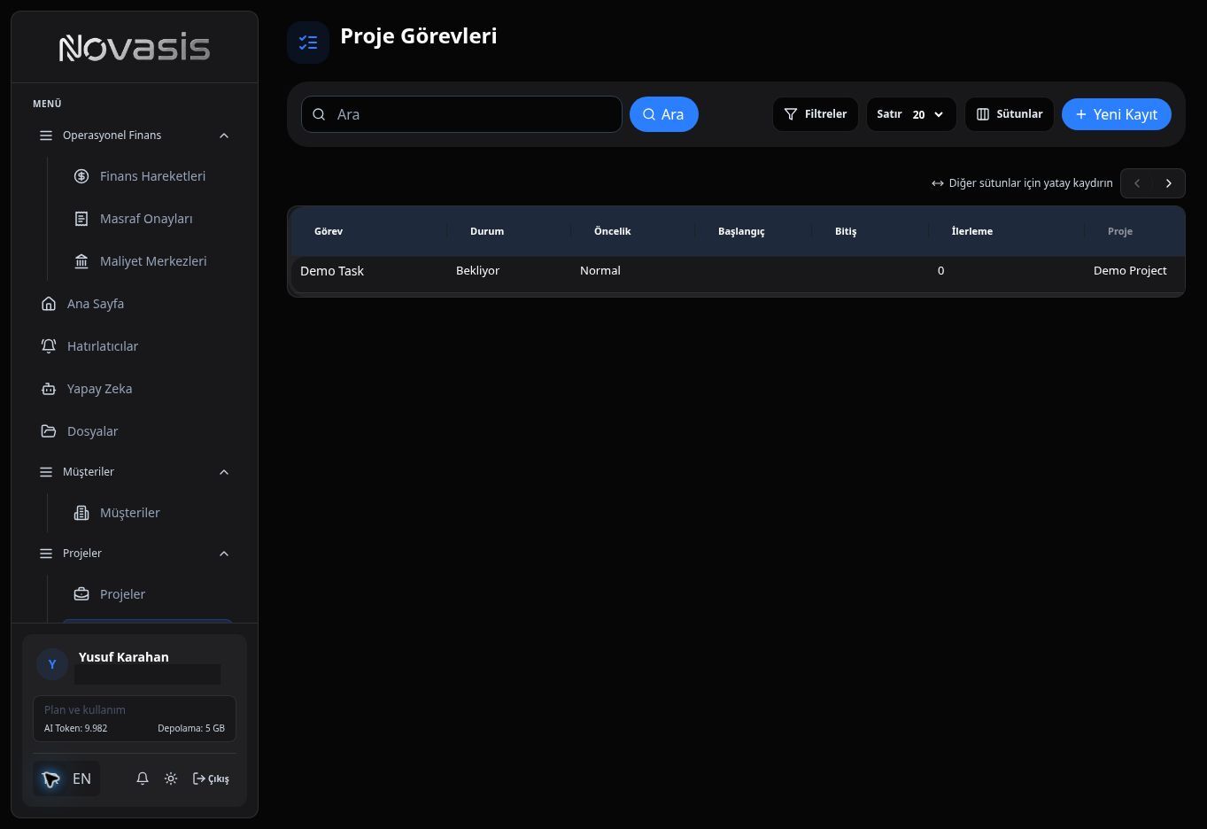Image resolution: width=1207 pixels, height=829 pixels.
Task: Collapse the Operasyonel Finans menu group
Action: (135, 136)
